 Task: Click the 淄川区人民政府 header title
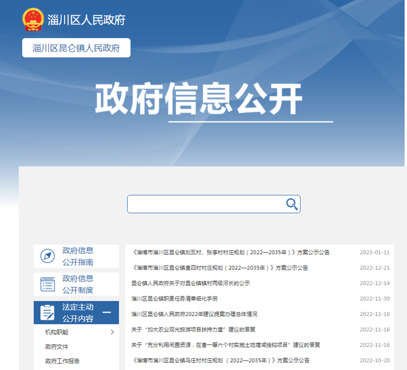click(86, 20)
